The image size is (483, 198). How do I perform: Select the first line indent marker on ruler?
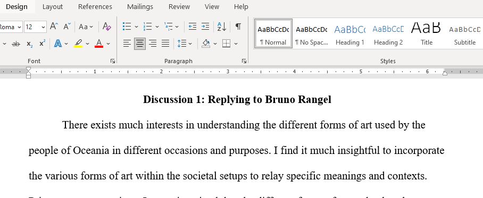pos(28,70)
